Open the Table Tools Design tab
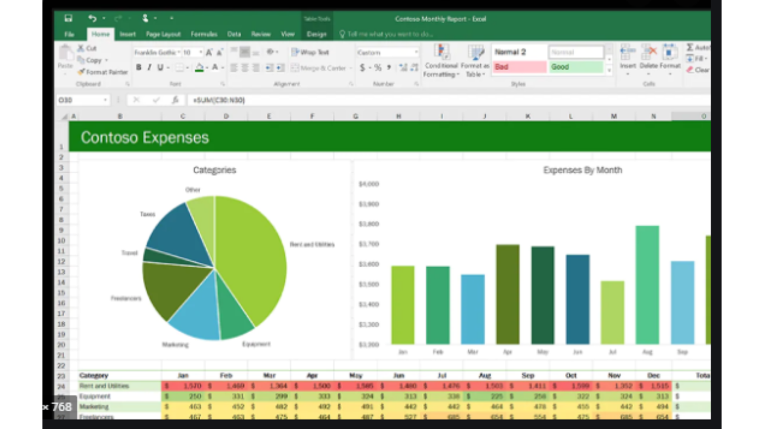The width and height of the screenshot is (764, 429). click(317, 35)
